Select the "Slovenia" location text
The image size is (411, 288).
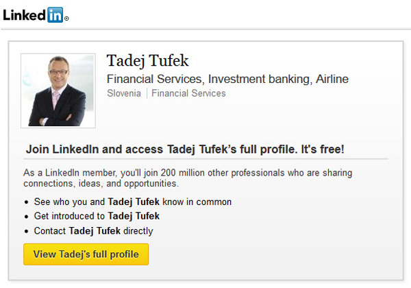click(x=124, y=93)
